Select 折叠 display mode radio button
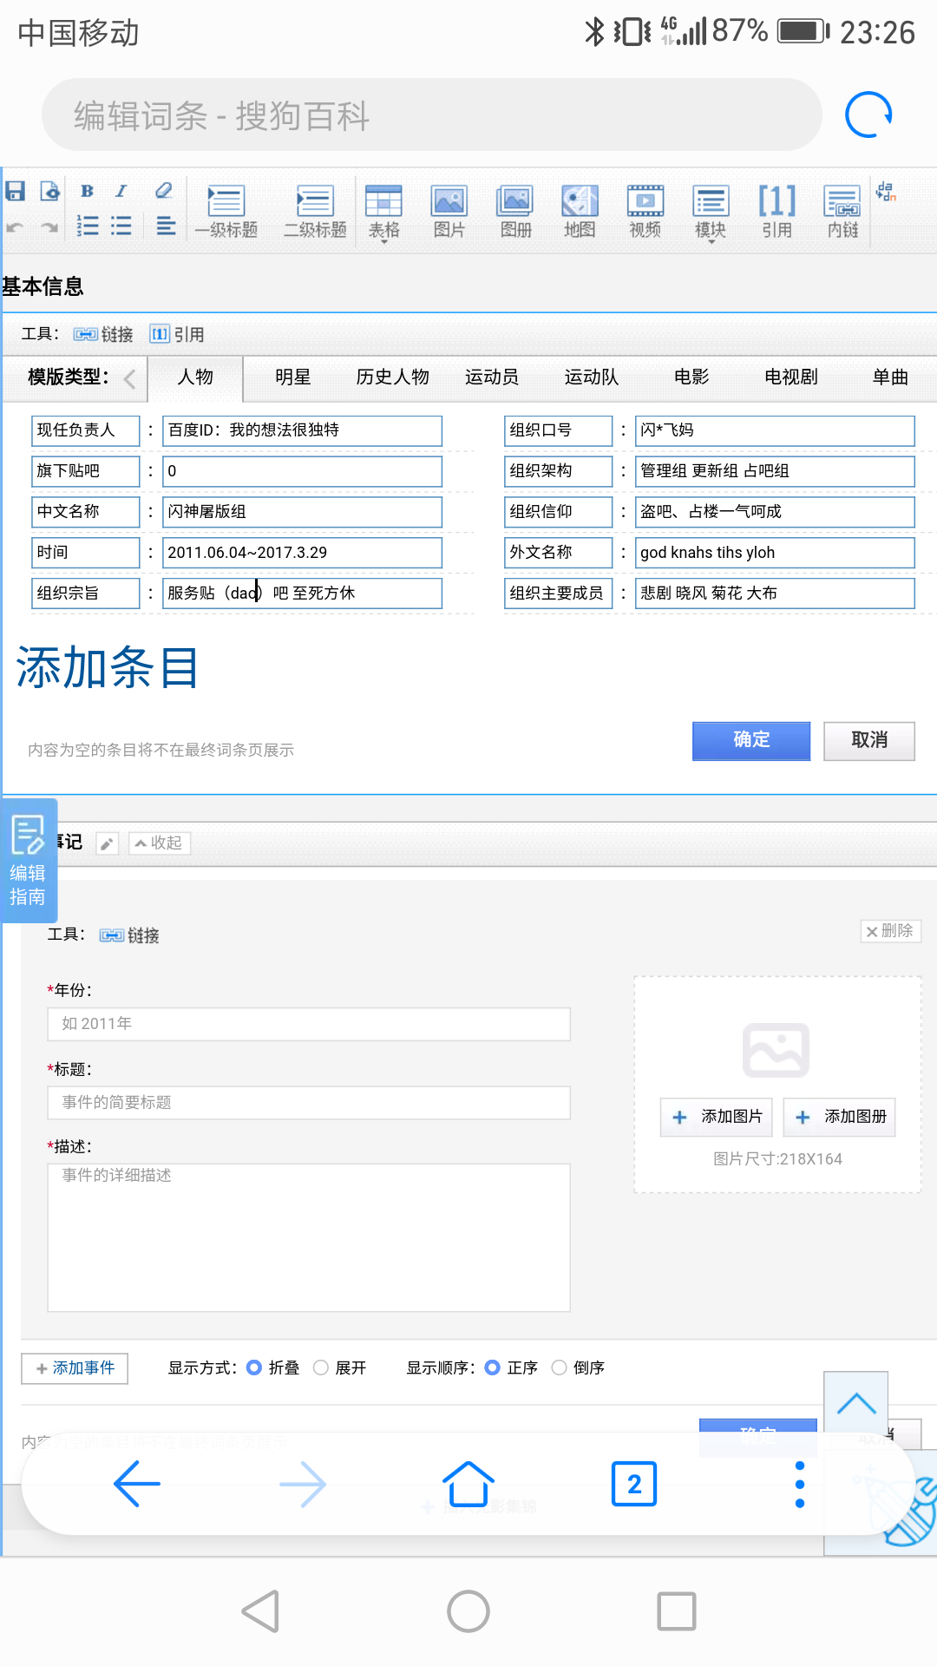This screenshot has height=1666, width=937. [254, 1368]
